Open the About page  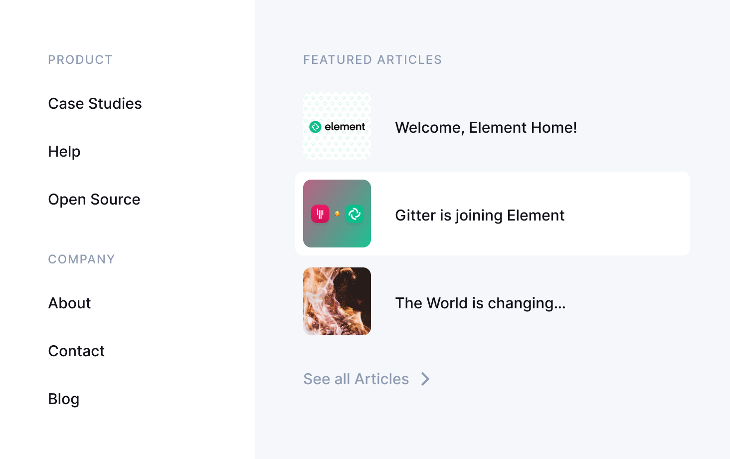click(69, 303)
